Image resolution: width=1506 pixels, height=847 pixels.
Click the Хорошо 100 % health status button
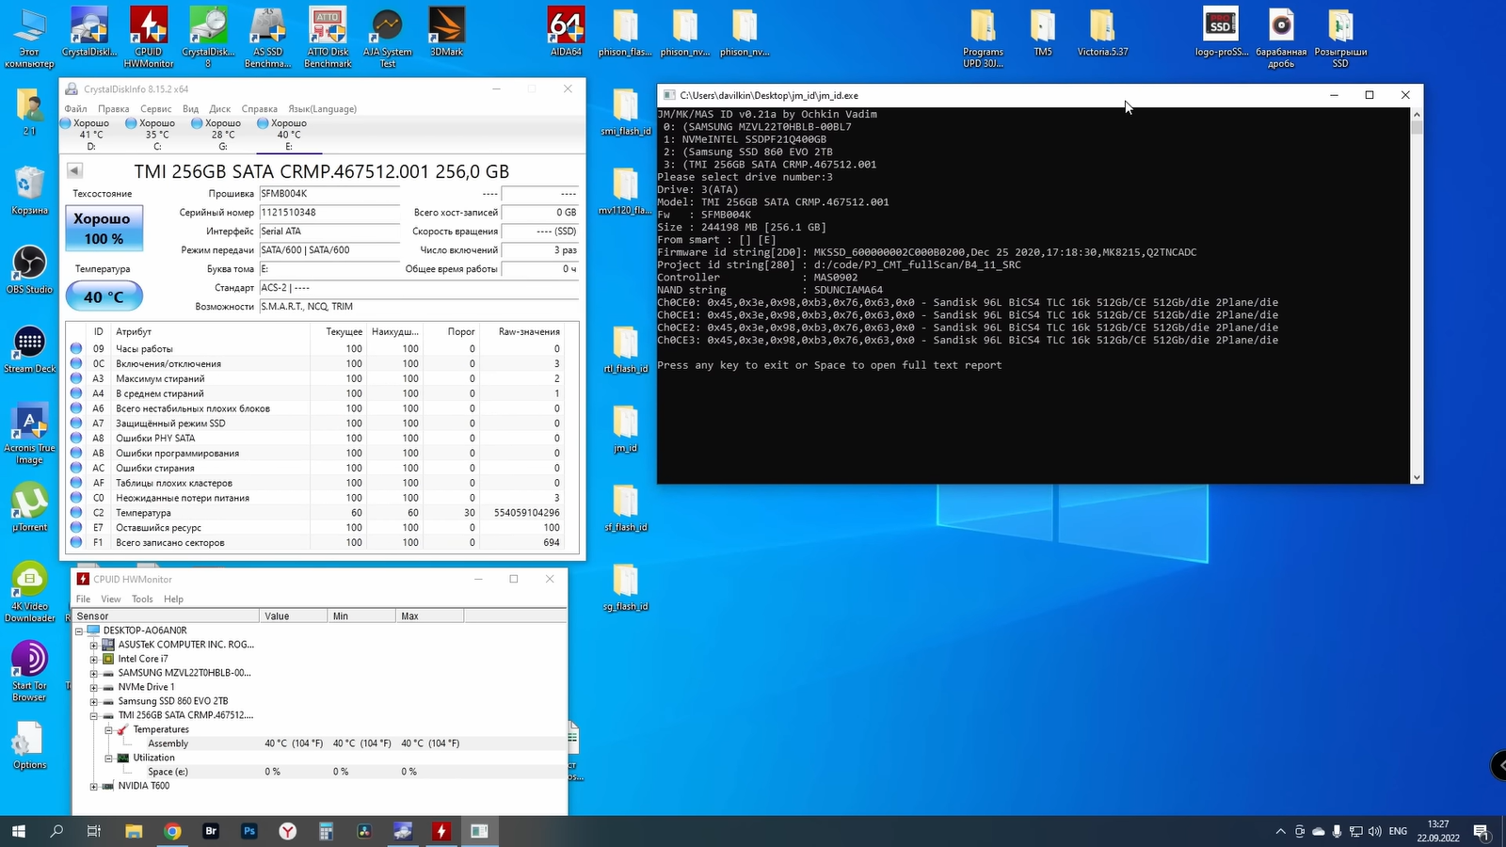[x=104, y=229]
